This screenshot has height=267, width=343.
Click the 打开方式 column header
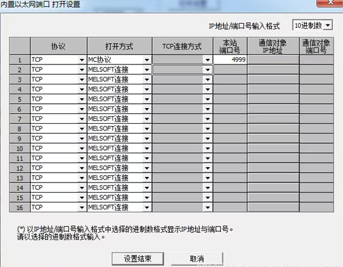[119, 46]
